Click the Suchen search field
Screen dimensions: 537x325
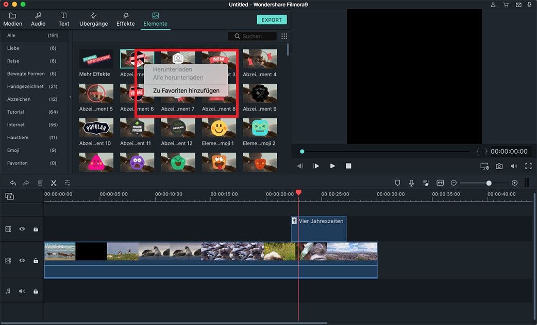(252, 36)
